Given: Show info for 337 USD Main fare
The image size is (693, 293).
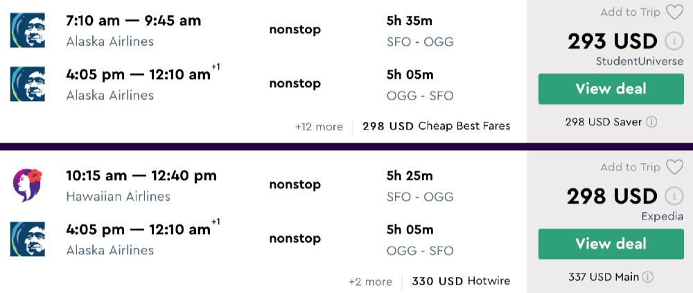Looking at the screenshot, I should click(x=648, y=277).
